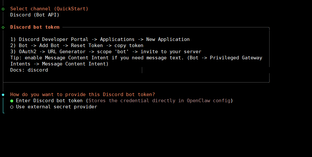This screenshot has width=312, height=157.
Task: Select the filled green radio bullet
Action: (x=12, y=101)
